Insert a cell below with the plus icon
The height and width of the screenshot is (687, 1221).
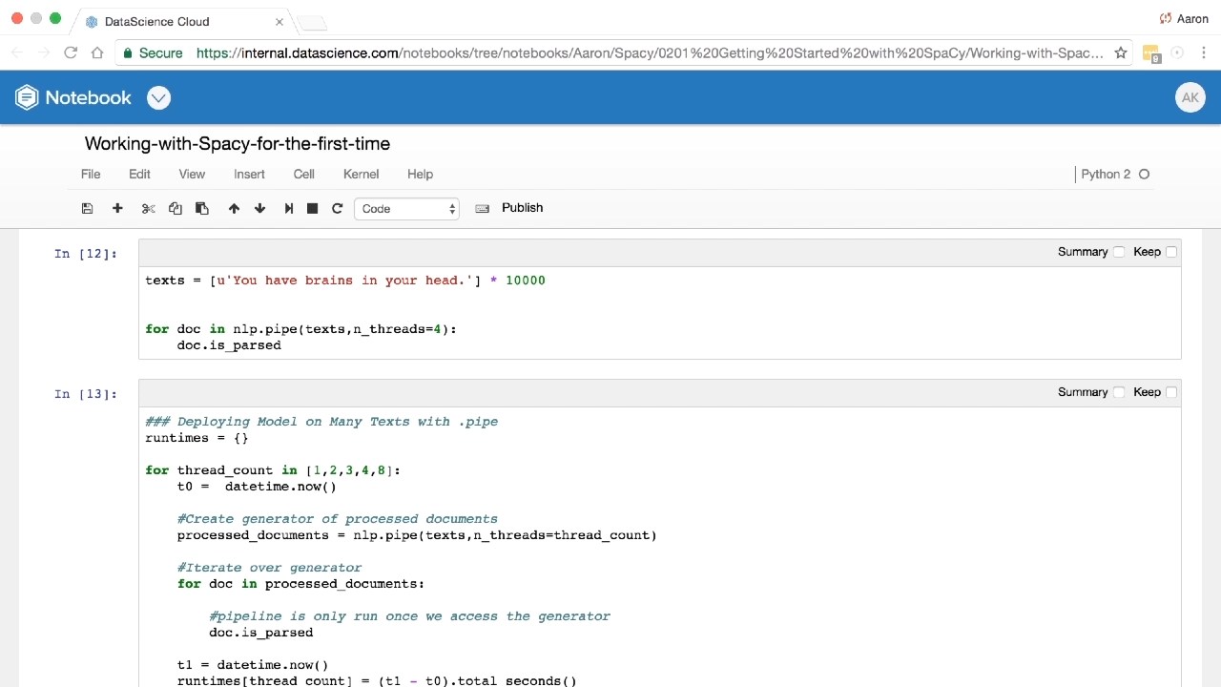(117, 208)
